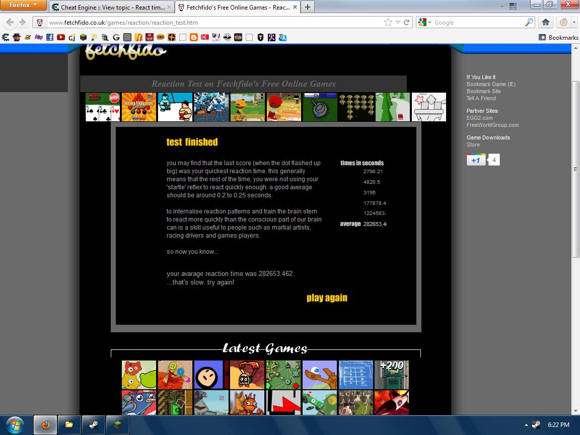The width and height of the screenshot is (580, 435).
Task: Open the parachuting character game thumbnail
Action: point(247,375)
